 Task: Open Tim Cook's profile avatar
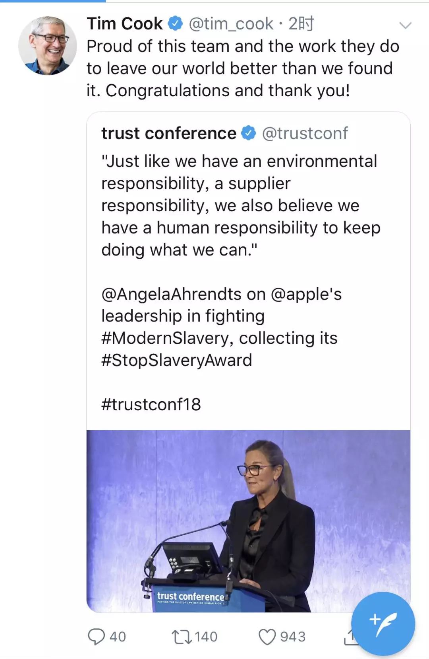click(x=47, y=46)
